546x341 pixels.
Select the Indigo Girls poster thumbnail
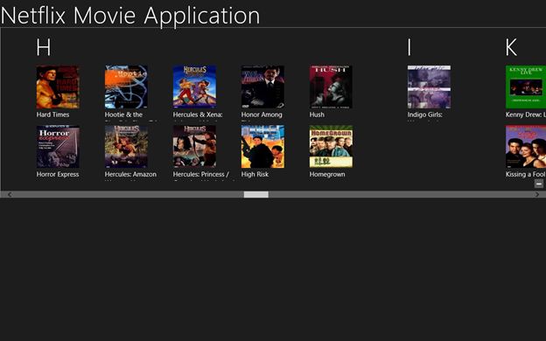429,87
